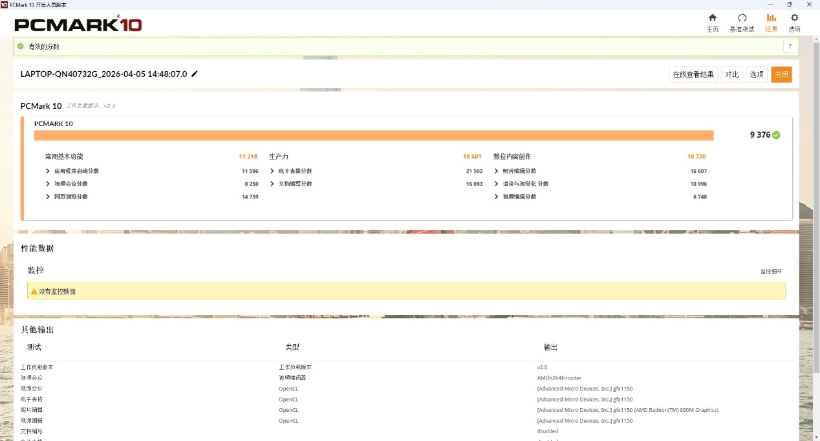The width and height of the screenshot is (820, 441).
Task: Click the 常用基本功能 heading
Action: tap(64, 156)
